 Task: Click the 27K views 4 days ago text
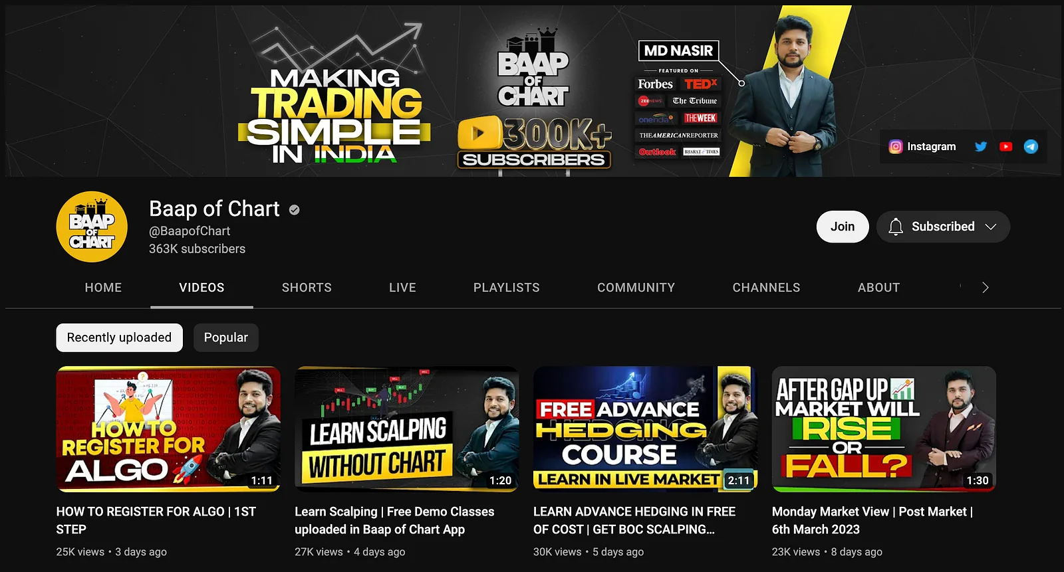coord(350,552)
